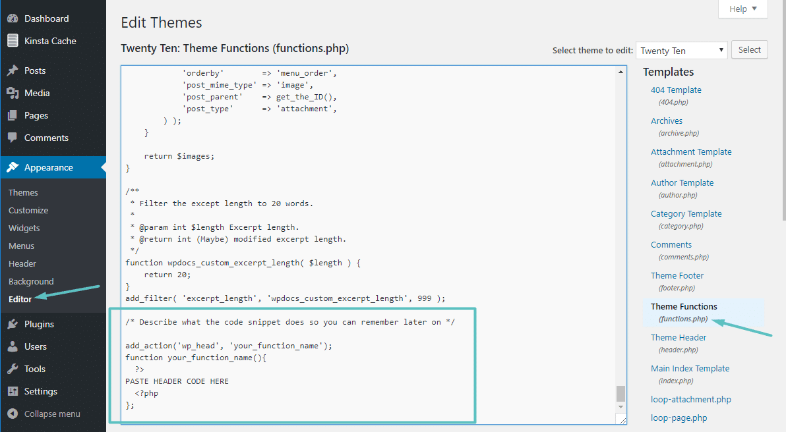The width and height of the screenshot is (786, 432).
Task: Open the Theme Header template
Action: [678, 337]
